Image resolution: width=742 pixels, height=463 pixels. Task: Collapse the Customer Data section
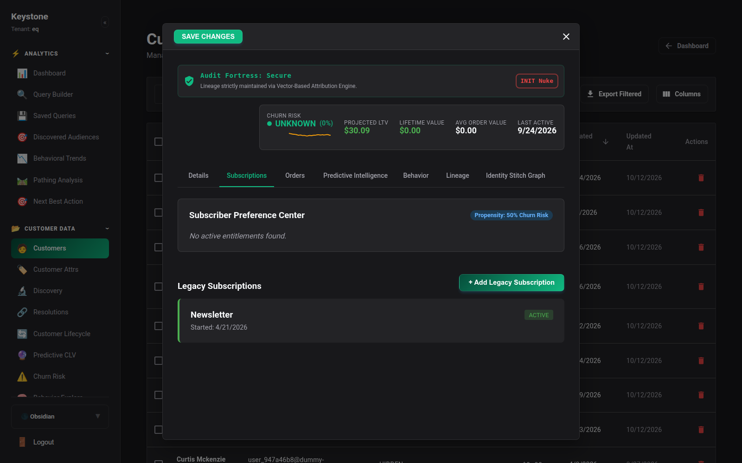(107, 229)
